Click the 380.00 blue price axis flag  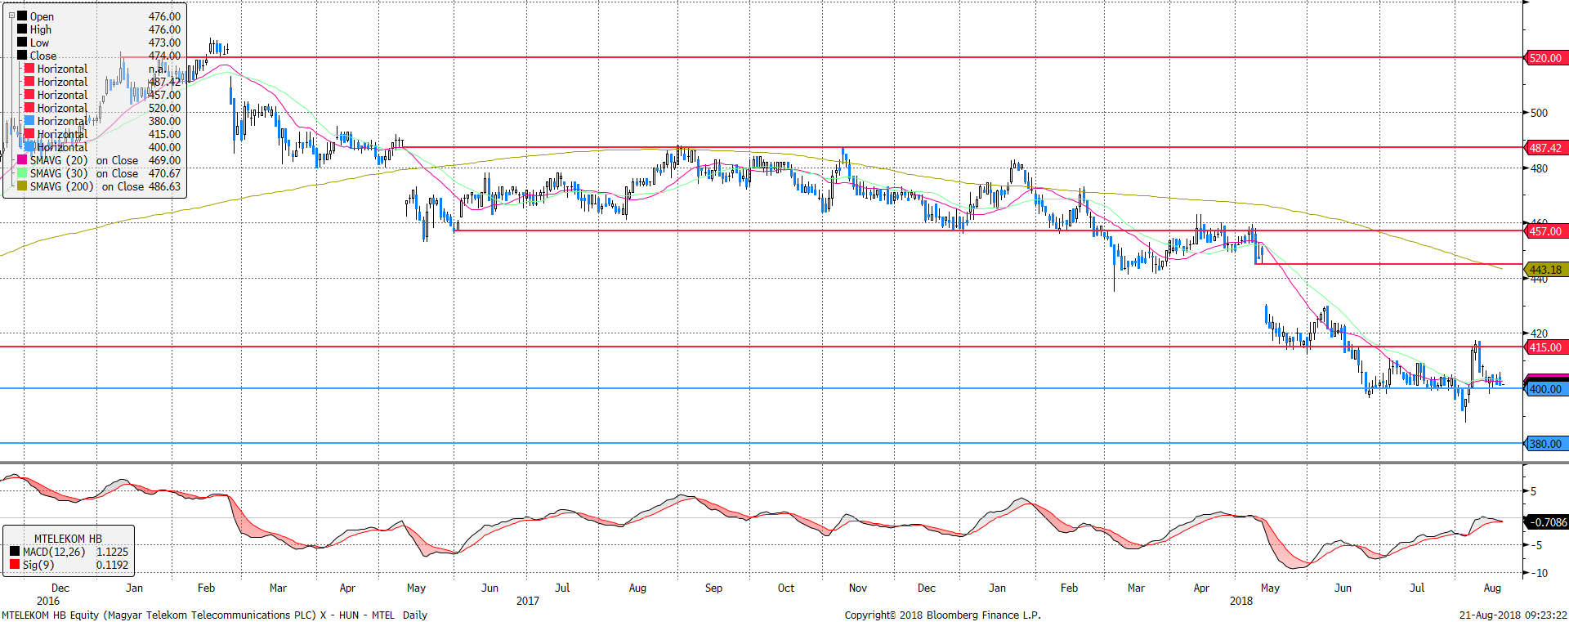point(1545,444)
